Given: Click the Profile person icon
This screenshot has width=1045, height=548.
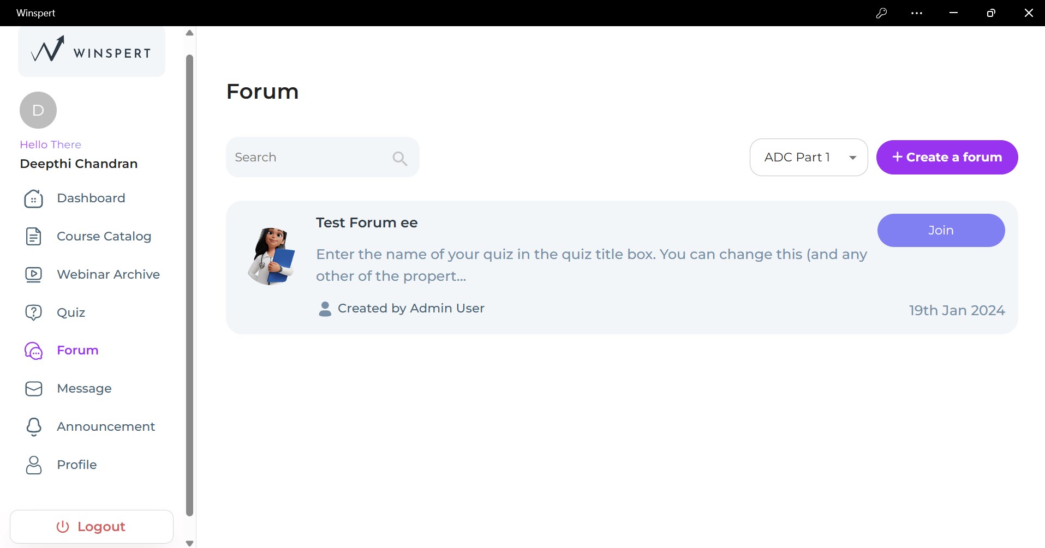Looking at the screenshot, I should tap(33, 465).
